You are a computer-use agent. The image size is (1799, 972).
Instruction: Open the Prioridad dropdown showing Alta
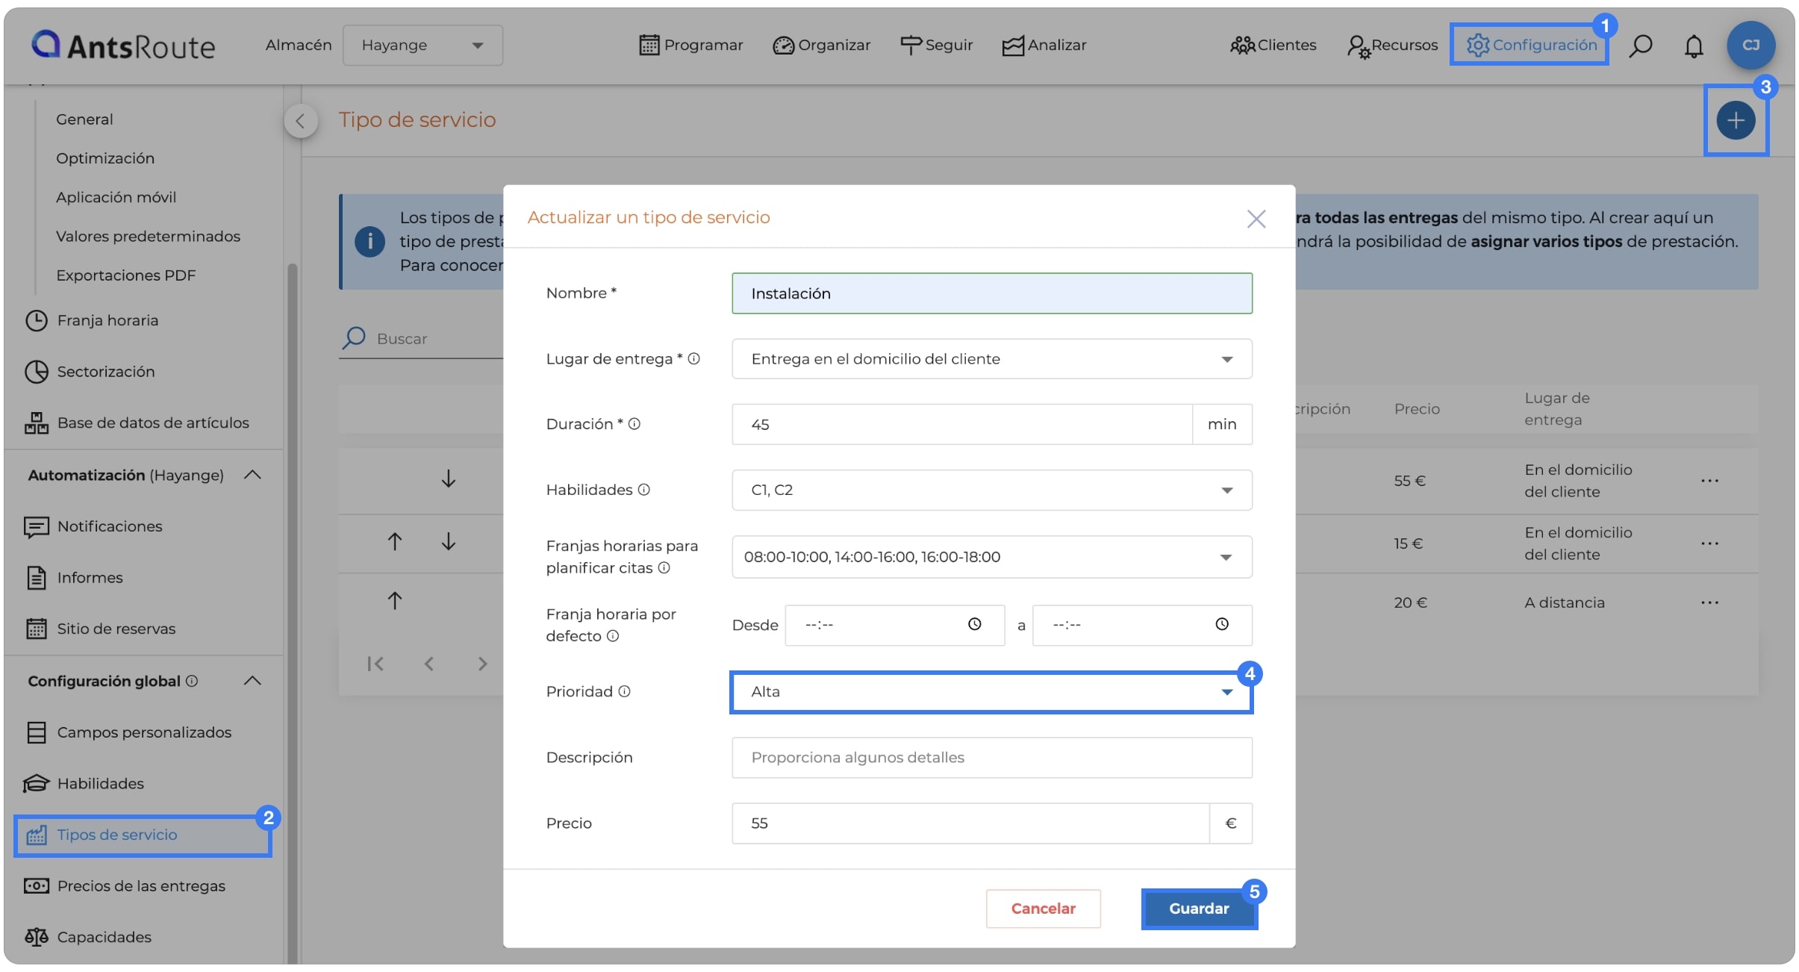pyautogui.click(x=991, y=692)
